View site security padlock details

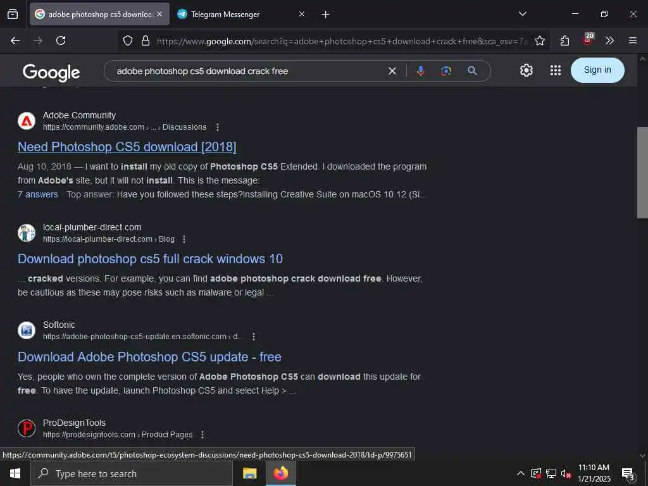(146, 40)
